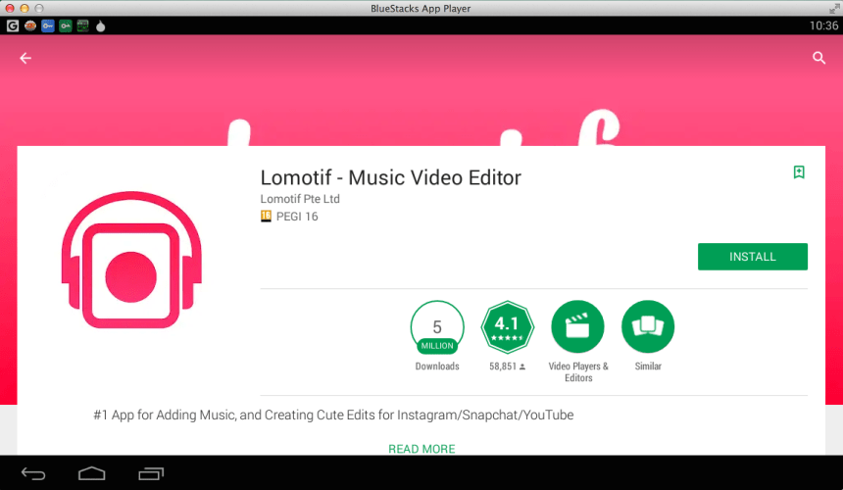Install the Lomotif app
This screenshot has width=843, height=490.
(752, 257)
